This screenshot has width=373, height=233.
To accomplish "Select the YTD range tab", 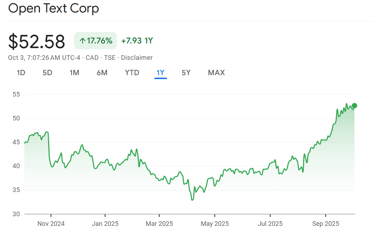I will pyautogui.click(x=132, y=73).
